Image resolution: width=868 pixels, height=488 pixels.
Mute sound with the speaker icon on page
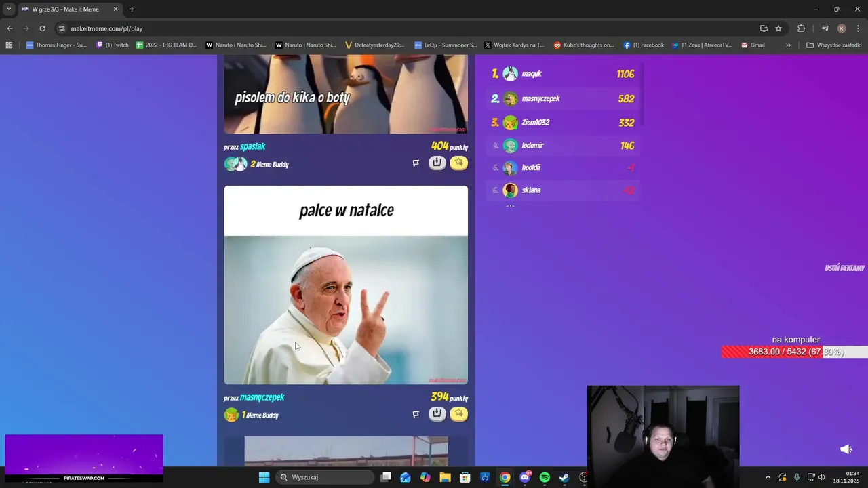click(846, 449)
